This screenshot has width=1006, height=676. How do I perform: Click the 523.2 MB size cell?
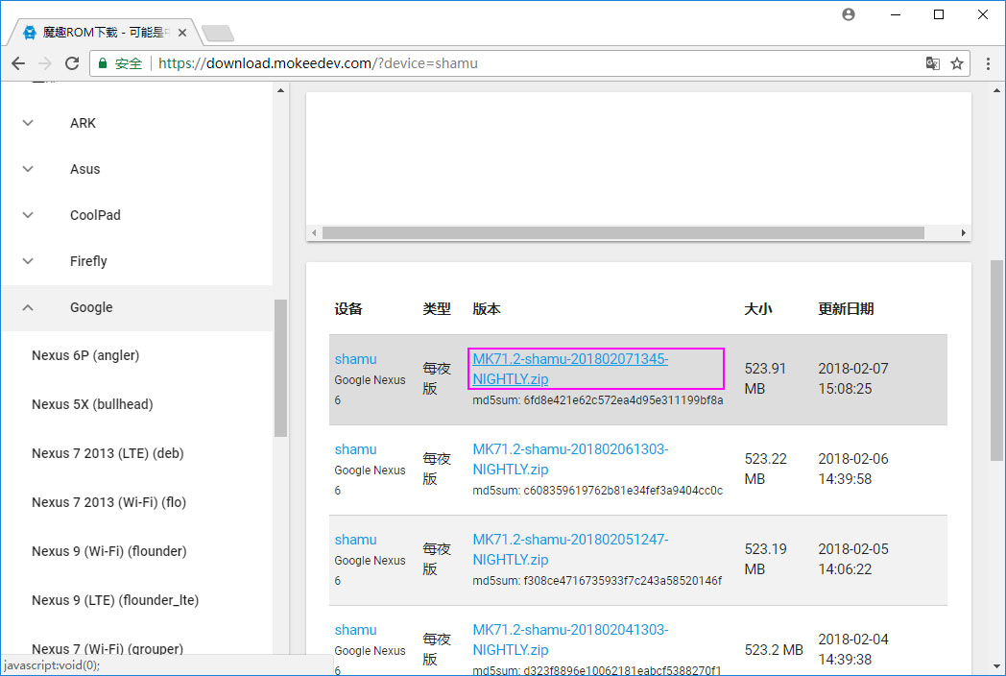pos(773,650)
